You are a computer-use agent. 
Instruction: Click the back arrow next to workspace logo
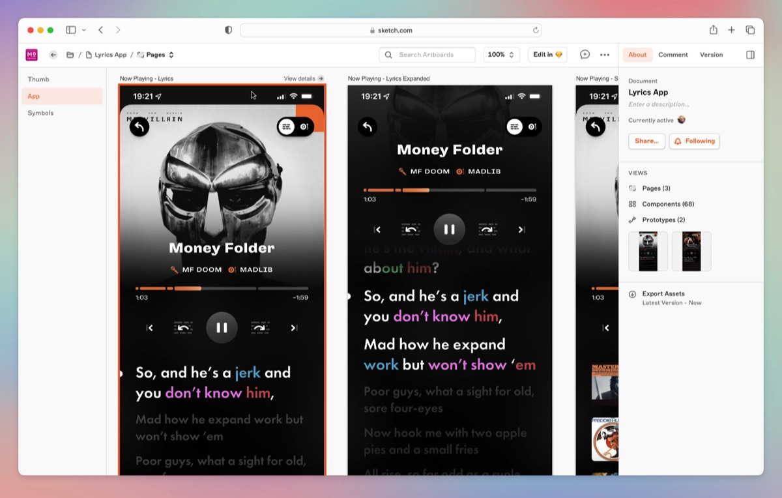point(53,55)
